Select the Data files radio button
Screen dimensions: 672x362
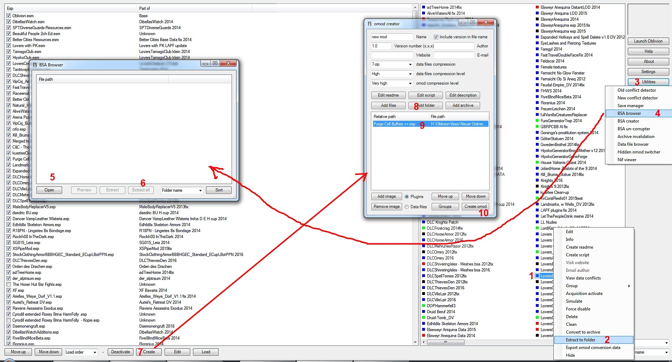point(407,207)
